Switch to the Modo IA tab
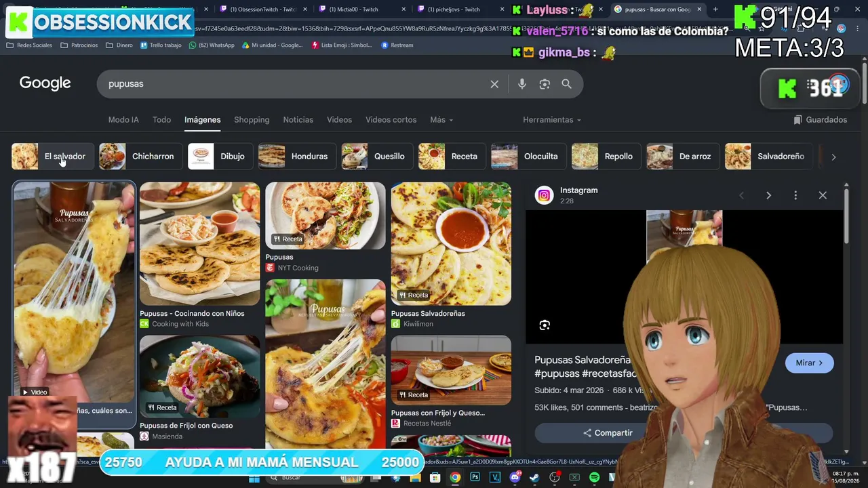Image resolution: width=868 pixels, height=488 pixels. pyautogui.click(x=123, y=120)
